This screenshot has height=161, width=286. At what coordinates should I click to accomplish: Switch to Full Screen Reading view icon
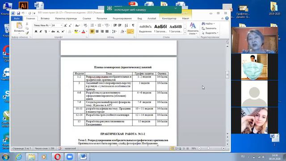pyautogui.click(x=176, y=148)
